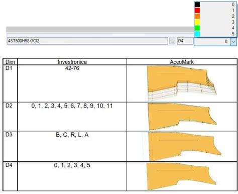Screen dimensions: 238x194
Task: Click the D3 row label
Action: point(9,135)
